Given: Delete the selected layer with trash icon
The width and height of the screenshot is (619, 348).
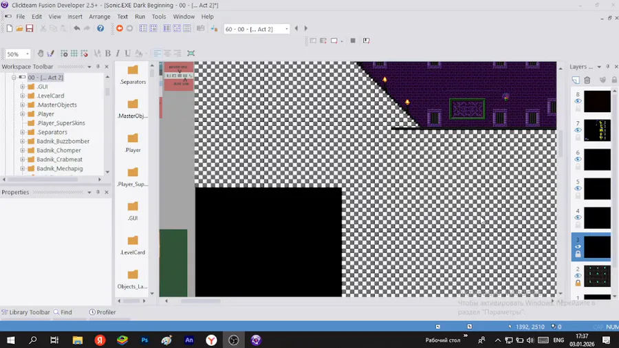Looking at the screenshot, I should coord(587,80).
